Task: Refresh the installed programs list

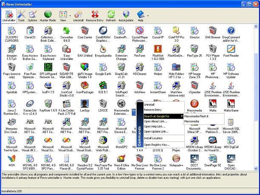Action: tap(111, 16)
